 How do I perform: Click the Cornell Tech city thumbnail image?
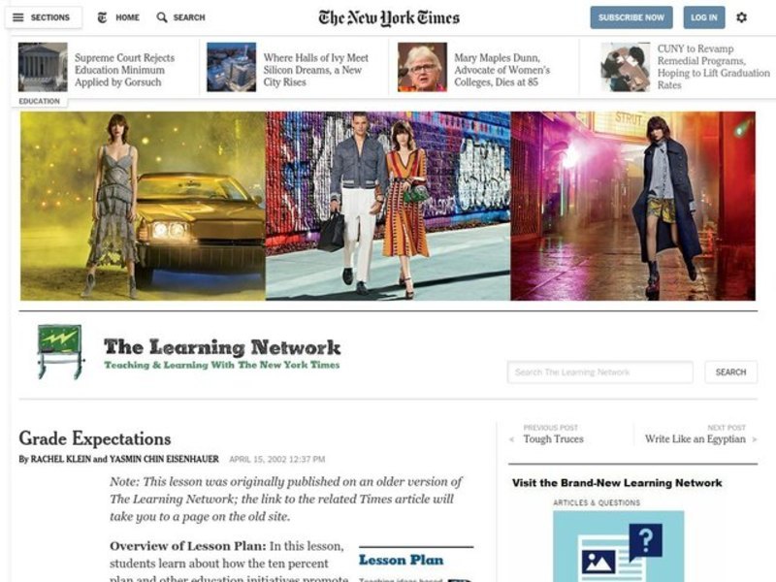click(x=232, y=67)
